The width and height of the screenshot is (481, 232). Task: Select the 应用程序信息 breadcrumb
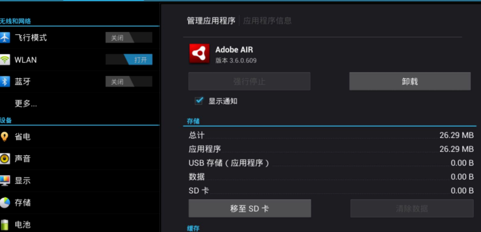pos(267,21)
